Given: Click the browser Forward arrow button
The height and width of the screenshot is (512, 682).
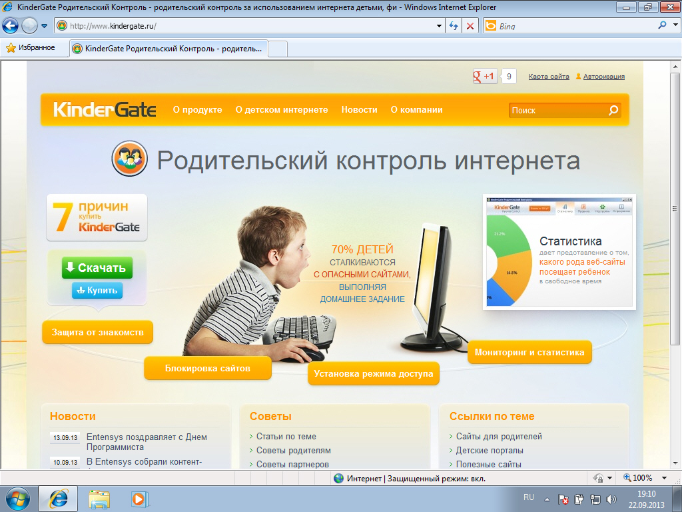Looking at the screenshot, I should [29, 26].
